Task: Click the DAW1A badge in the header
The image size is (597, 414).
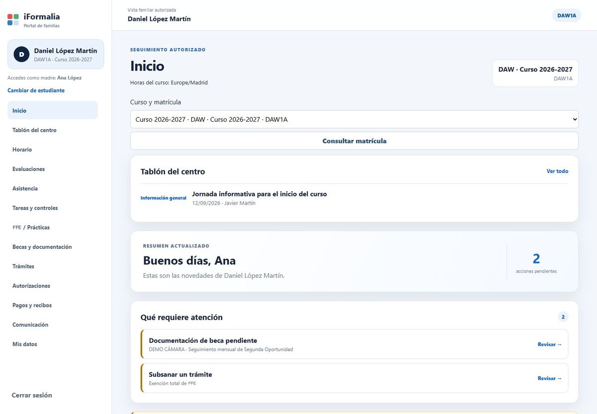Action: 567,15
